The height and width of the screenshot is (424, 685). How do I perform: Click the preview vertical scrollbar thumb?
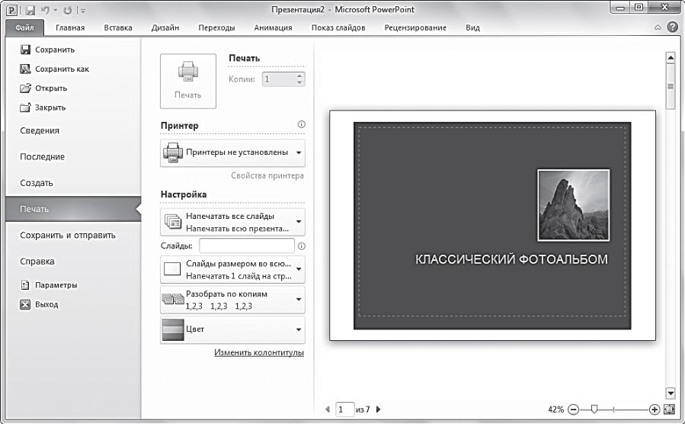click(671, 86)
